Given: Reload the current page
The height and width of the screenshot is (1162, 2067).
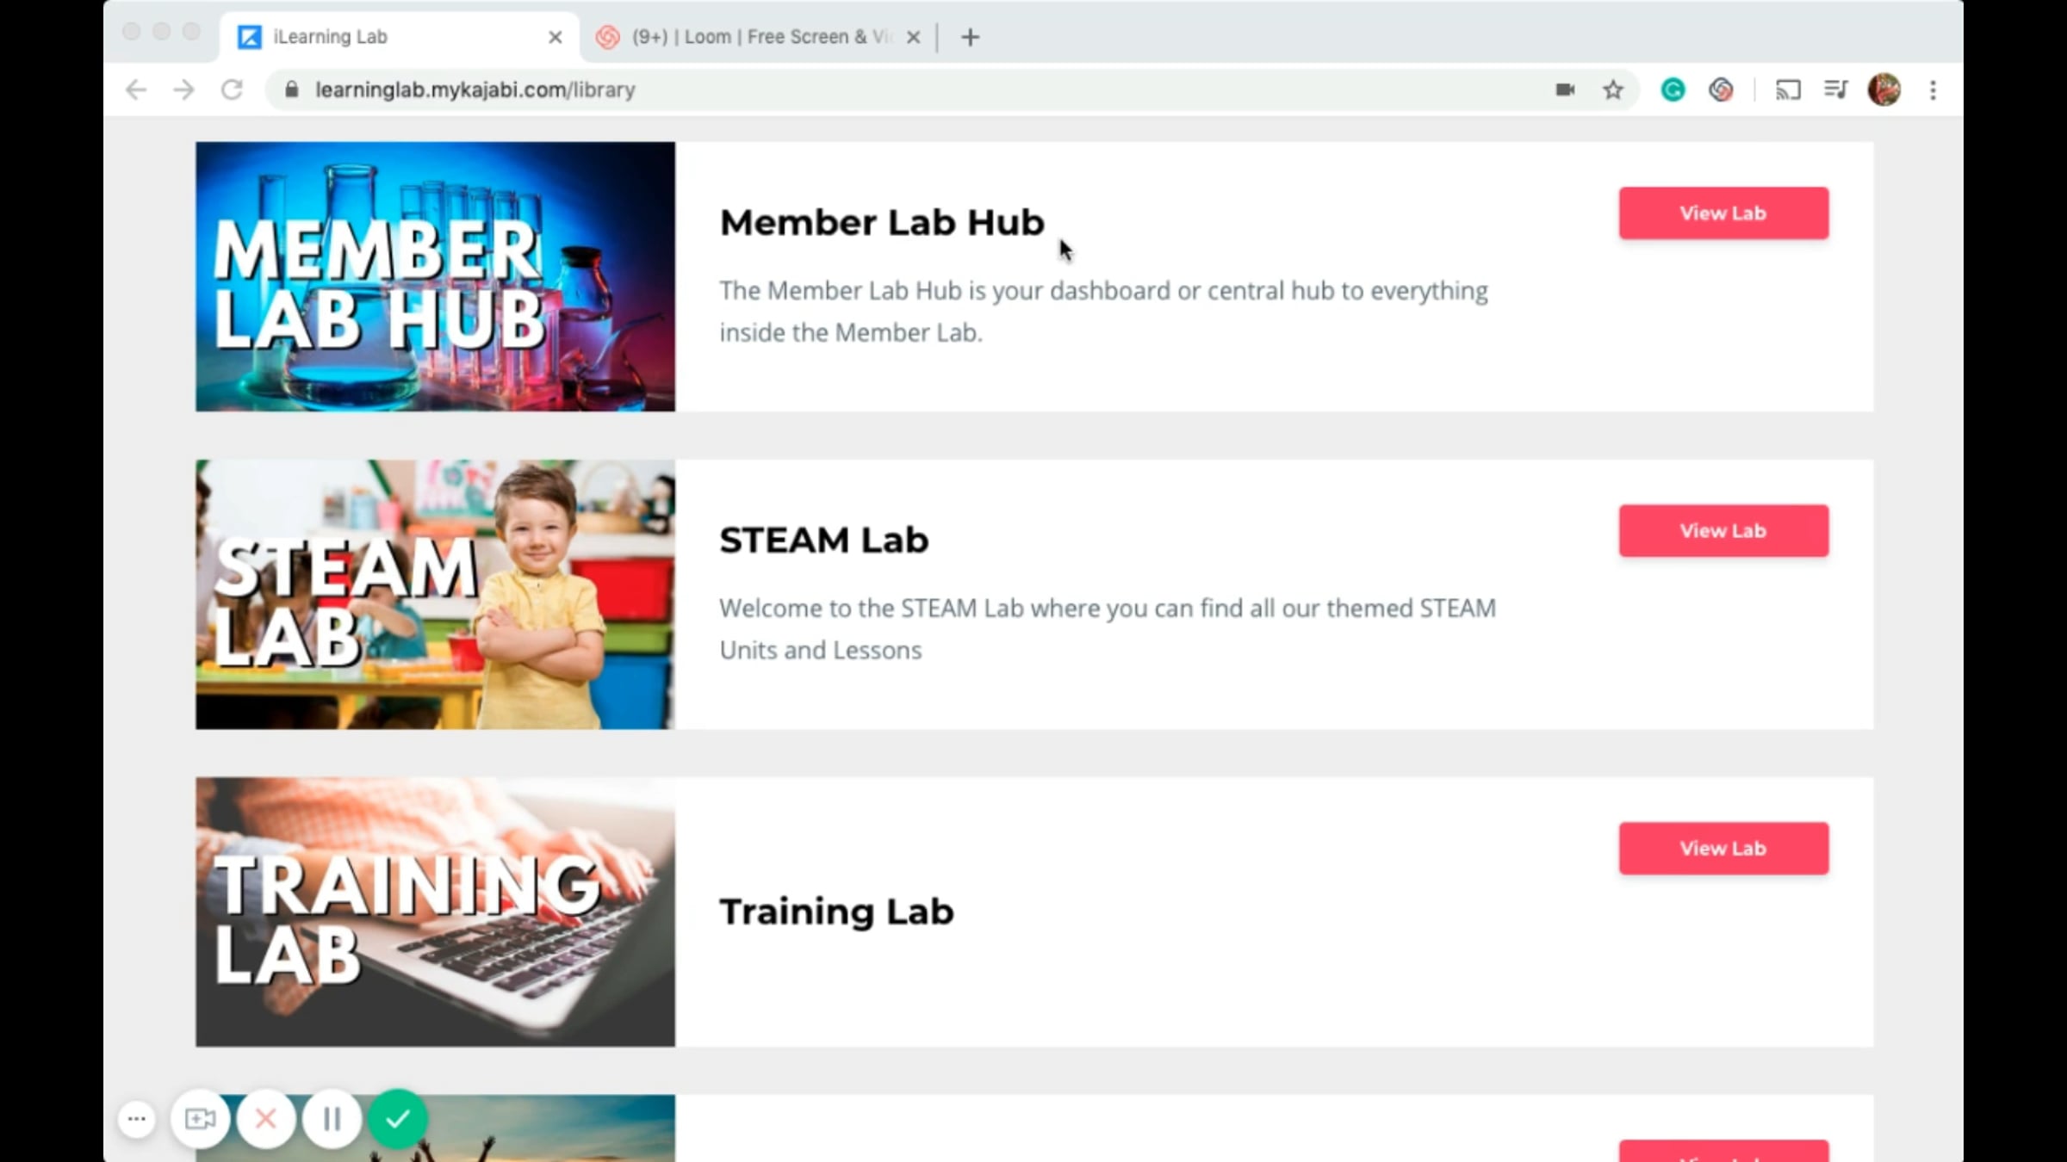Looking at the screenshot, I should pos(232,90).
